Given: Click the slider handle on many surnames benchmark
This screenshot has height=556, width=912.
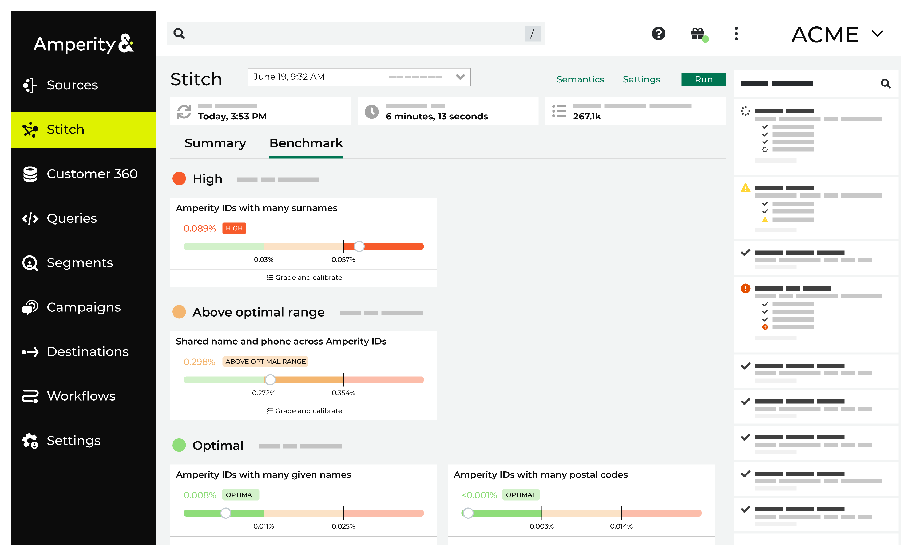Looking at the screenshot, I should [359, 246].
